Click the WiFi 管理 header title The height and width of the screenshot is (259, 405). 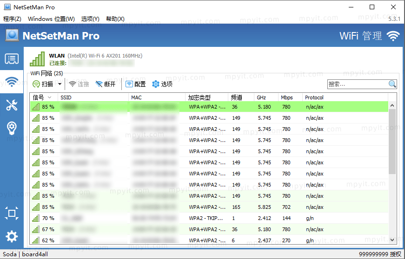[x=360, y=36]
